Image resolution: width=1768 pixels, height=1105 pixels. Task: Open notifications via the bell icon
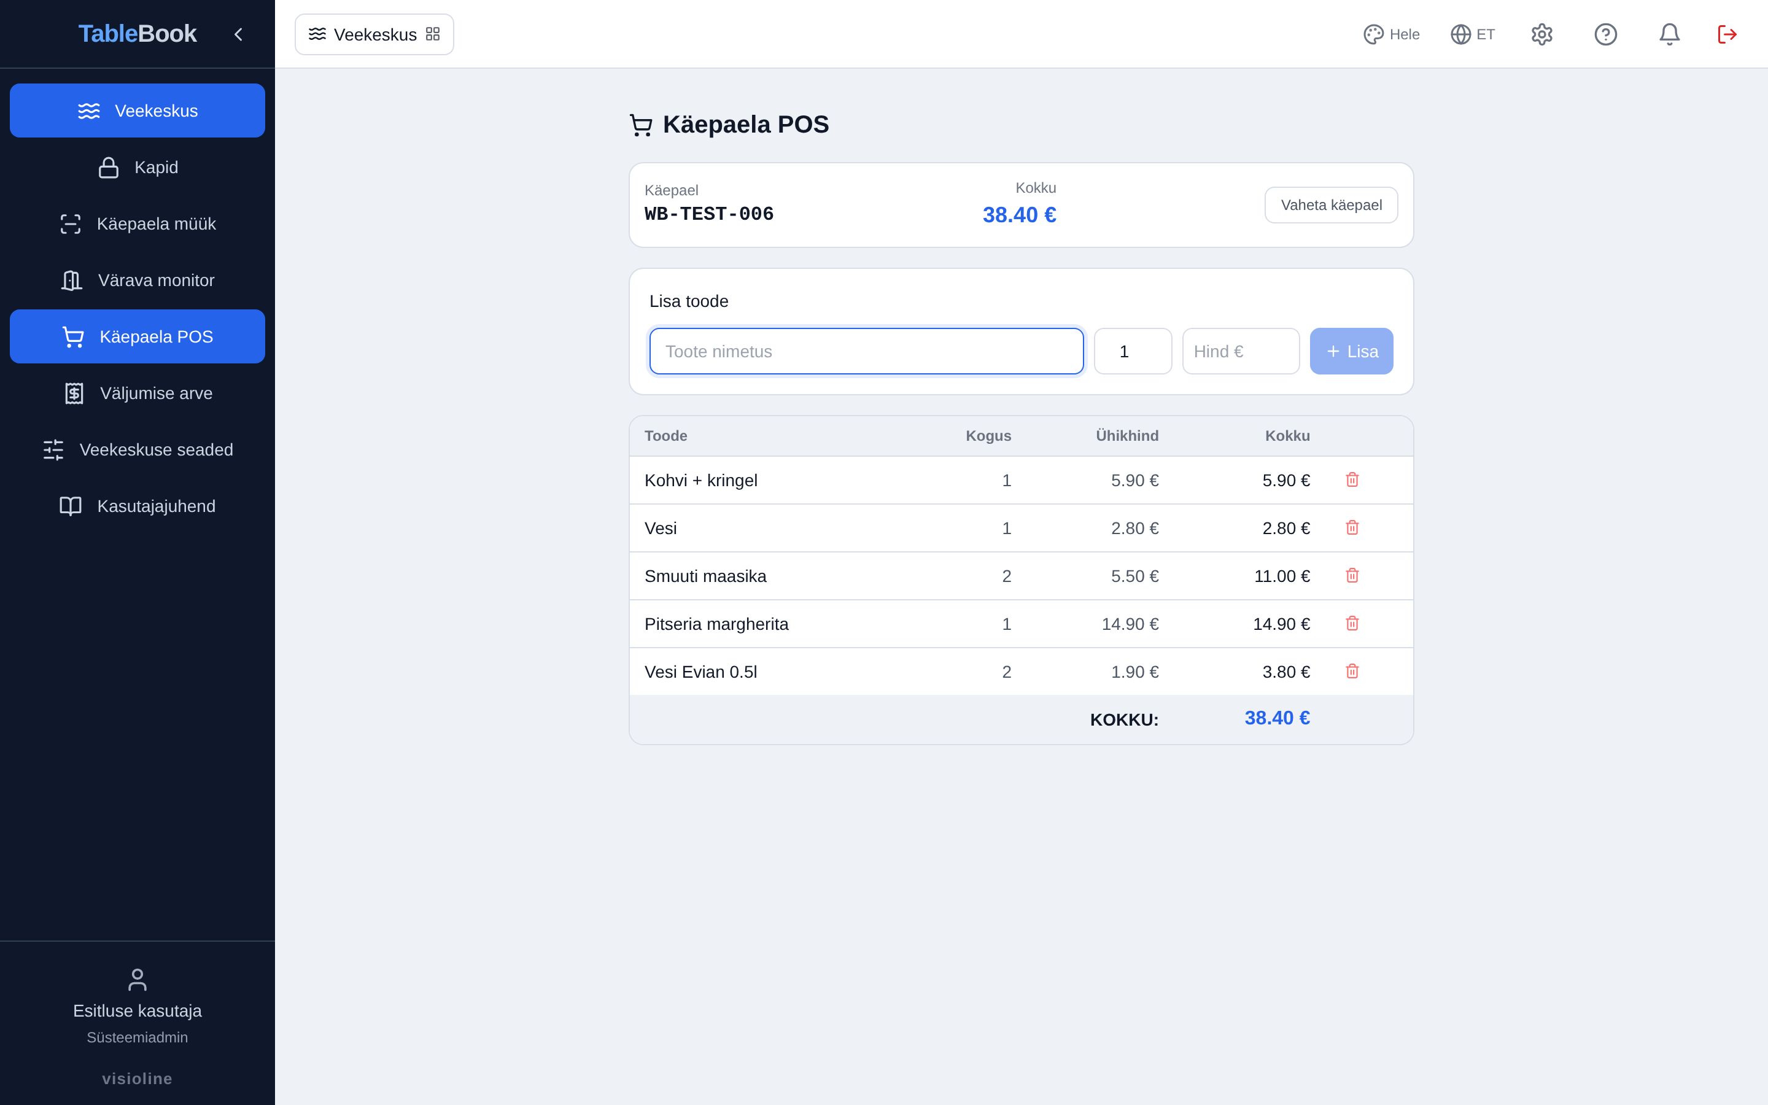(x=1669, y=34)
